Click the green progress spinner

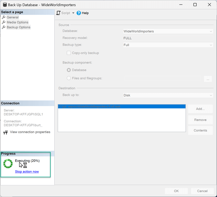[x=8, y=163]
